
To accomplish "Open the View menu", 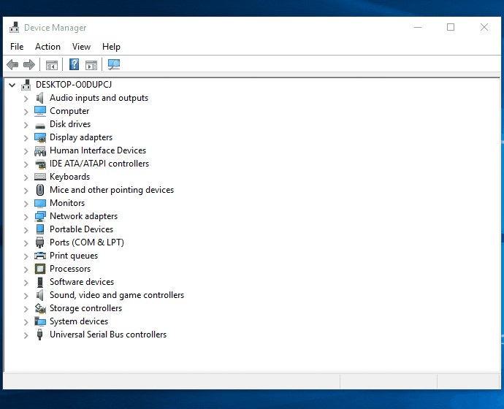I will pos(81,47).
